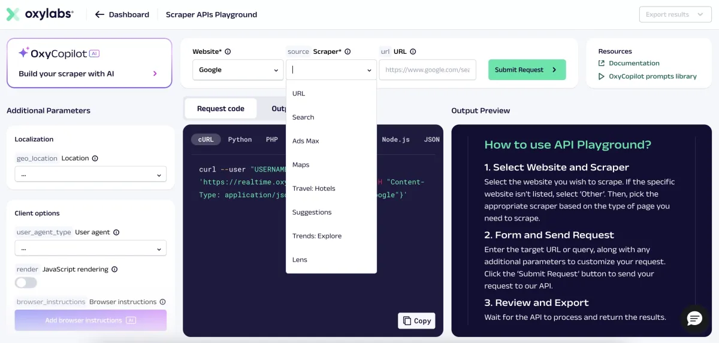Open the chat support bubble
This screenshot has height=343, width=719.
point(694,318)
